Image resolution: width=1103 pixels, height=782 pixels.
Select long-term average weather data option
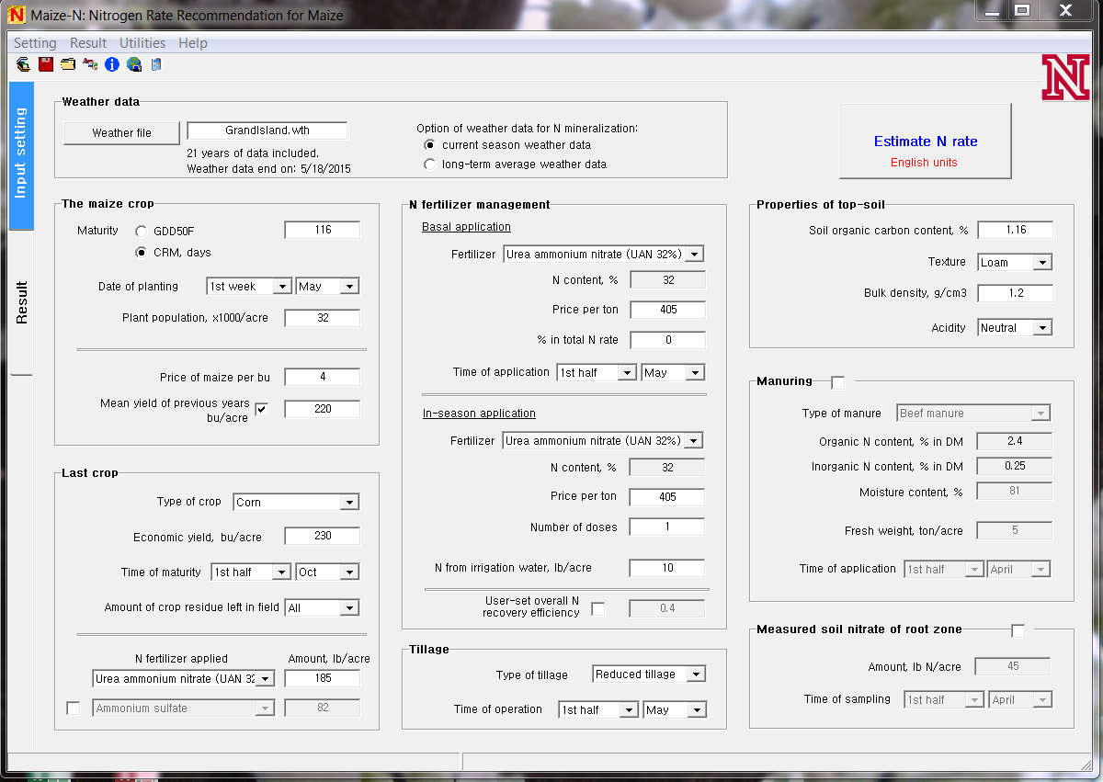tap(429, 164)
